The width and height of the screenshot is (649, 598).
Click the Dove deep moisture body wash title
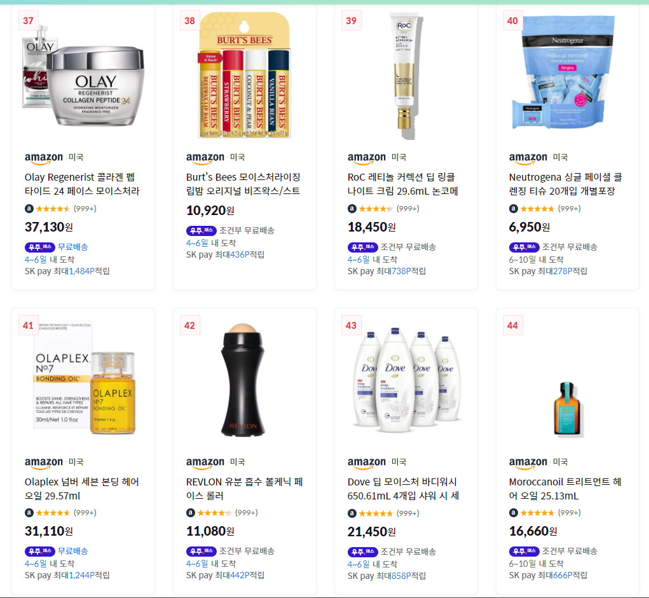click(403, 489)
